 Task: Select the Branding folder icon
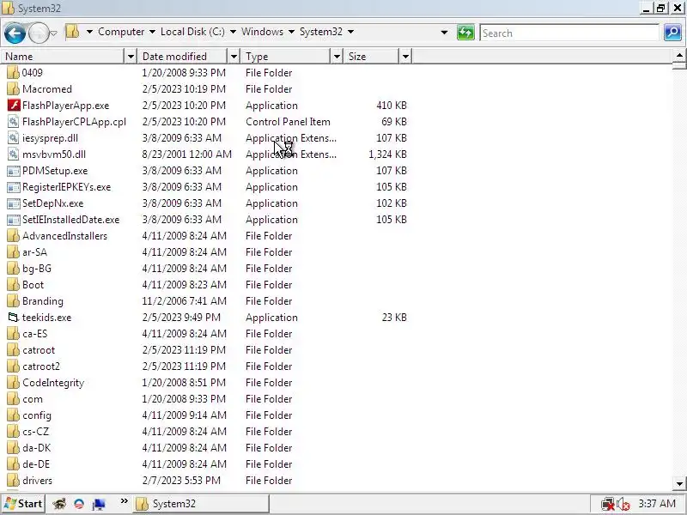[14, 301]
